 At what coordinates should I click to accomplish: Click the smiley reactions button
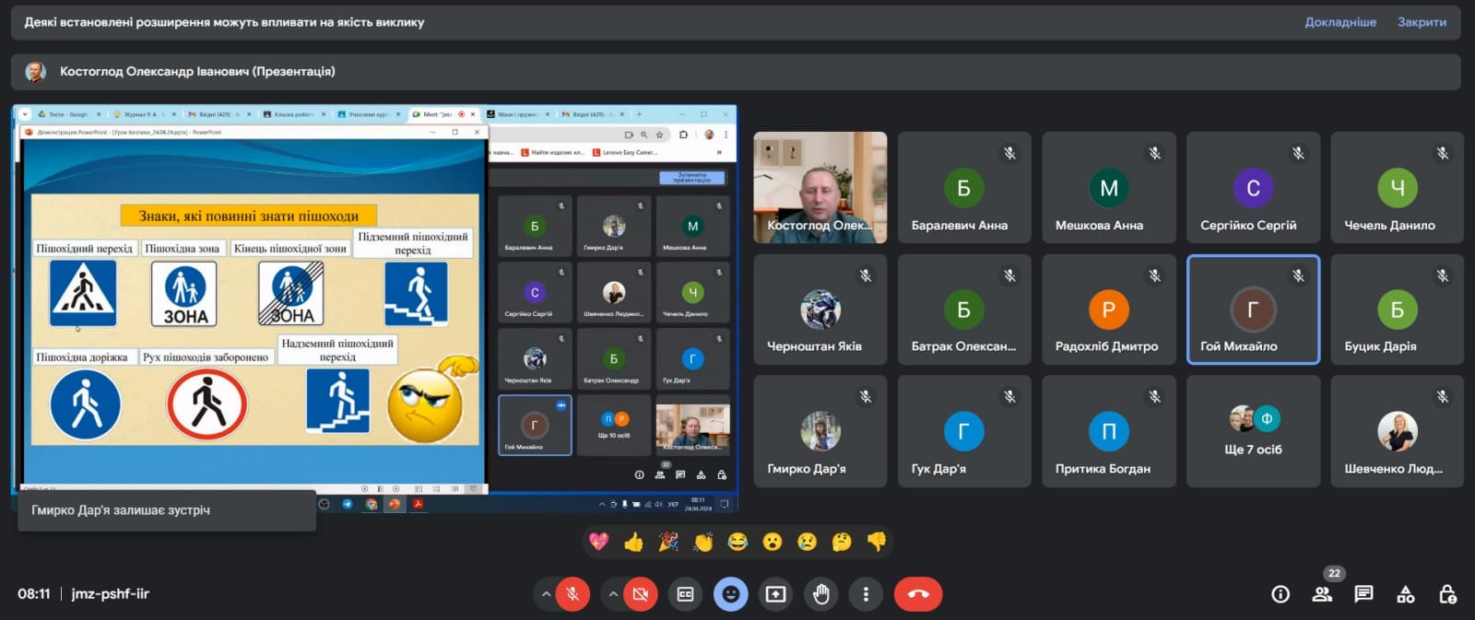[x=730, y=594]
